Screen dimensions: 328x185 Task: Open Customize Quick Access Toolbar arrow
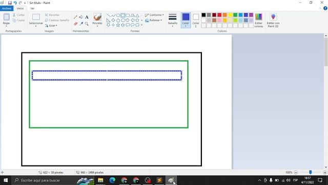25,3
